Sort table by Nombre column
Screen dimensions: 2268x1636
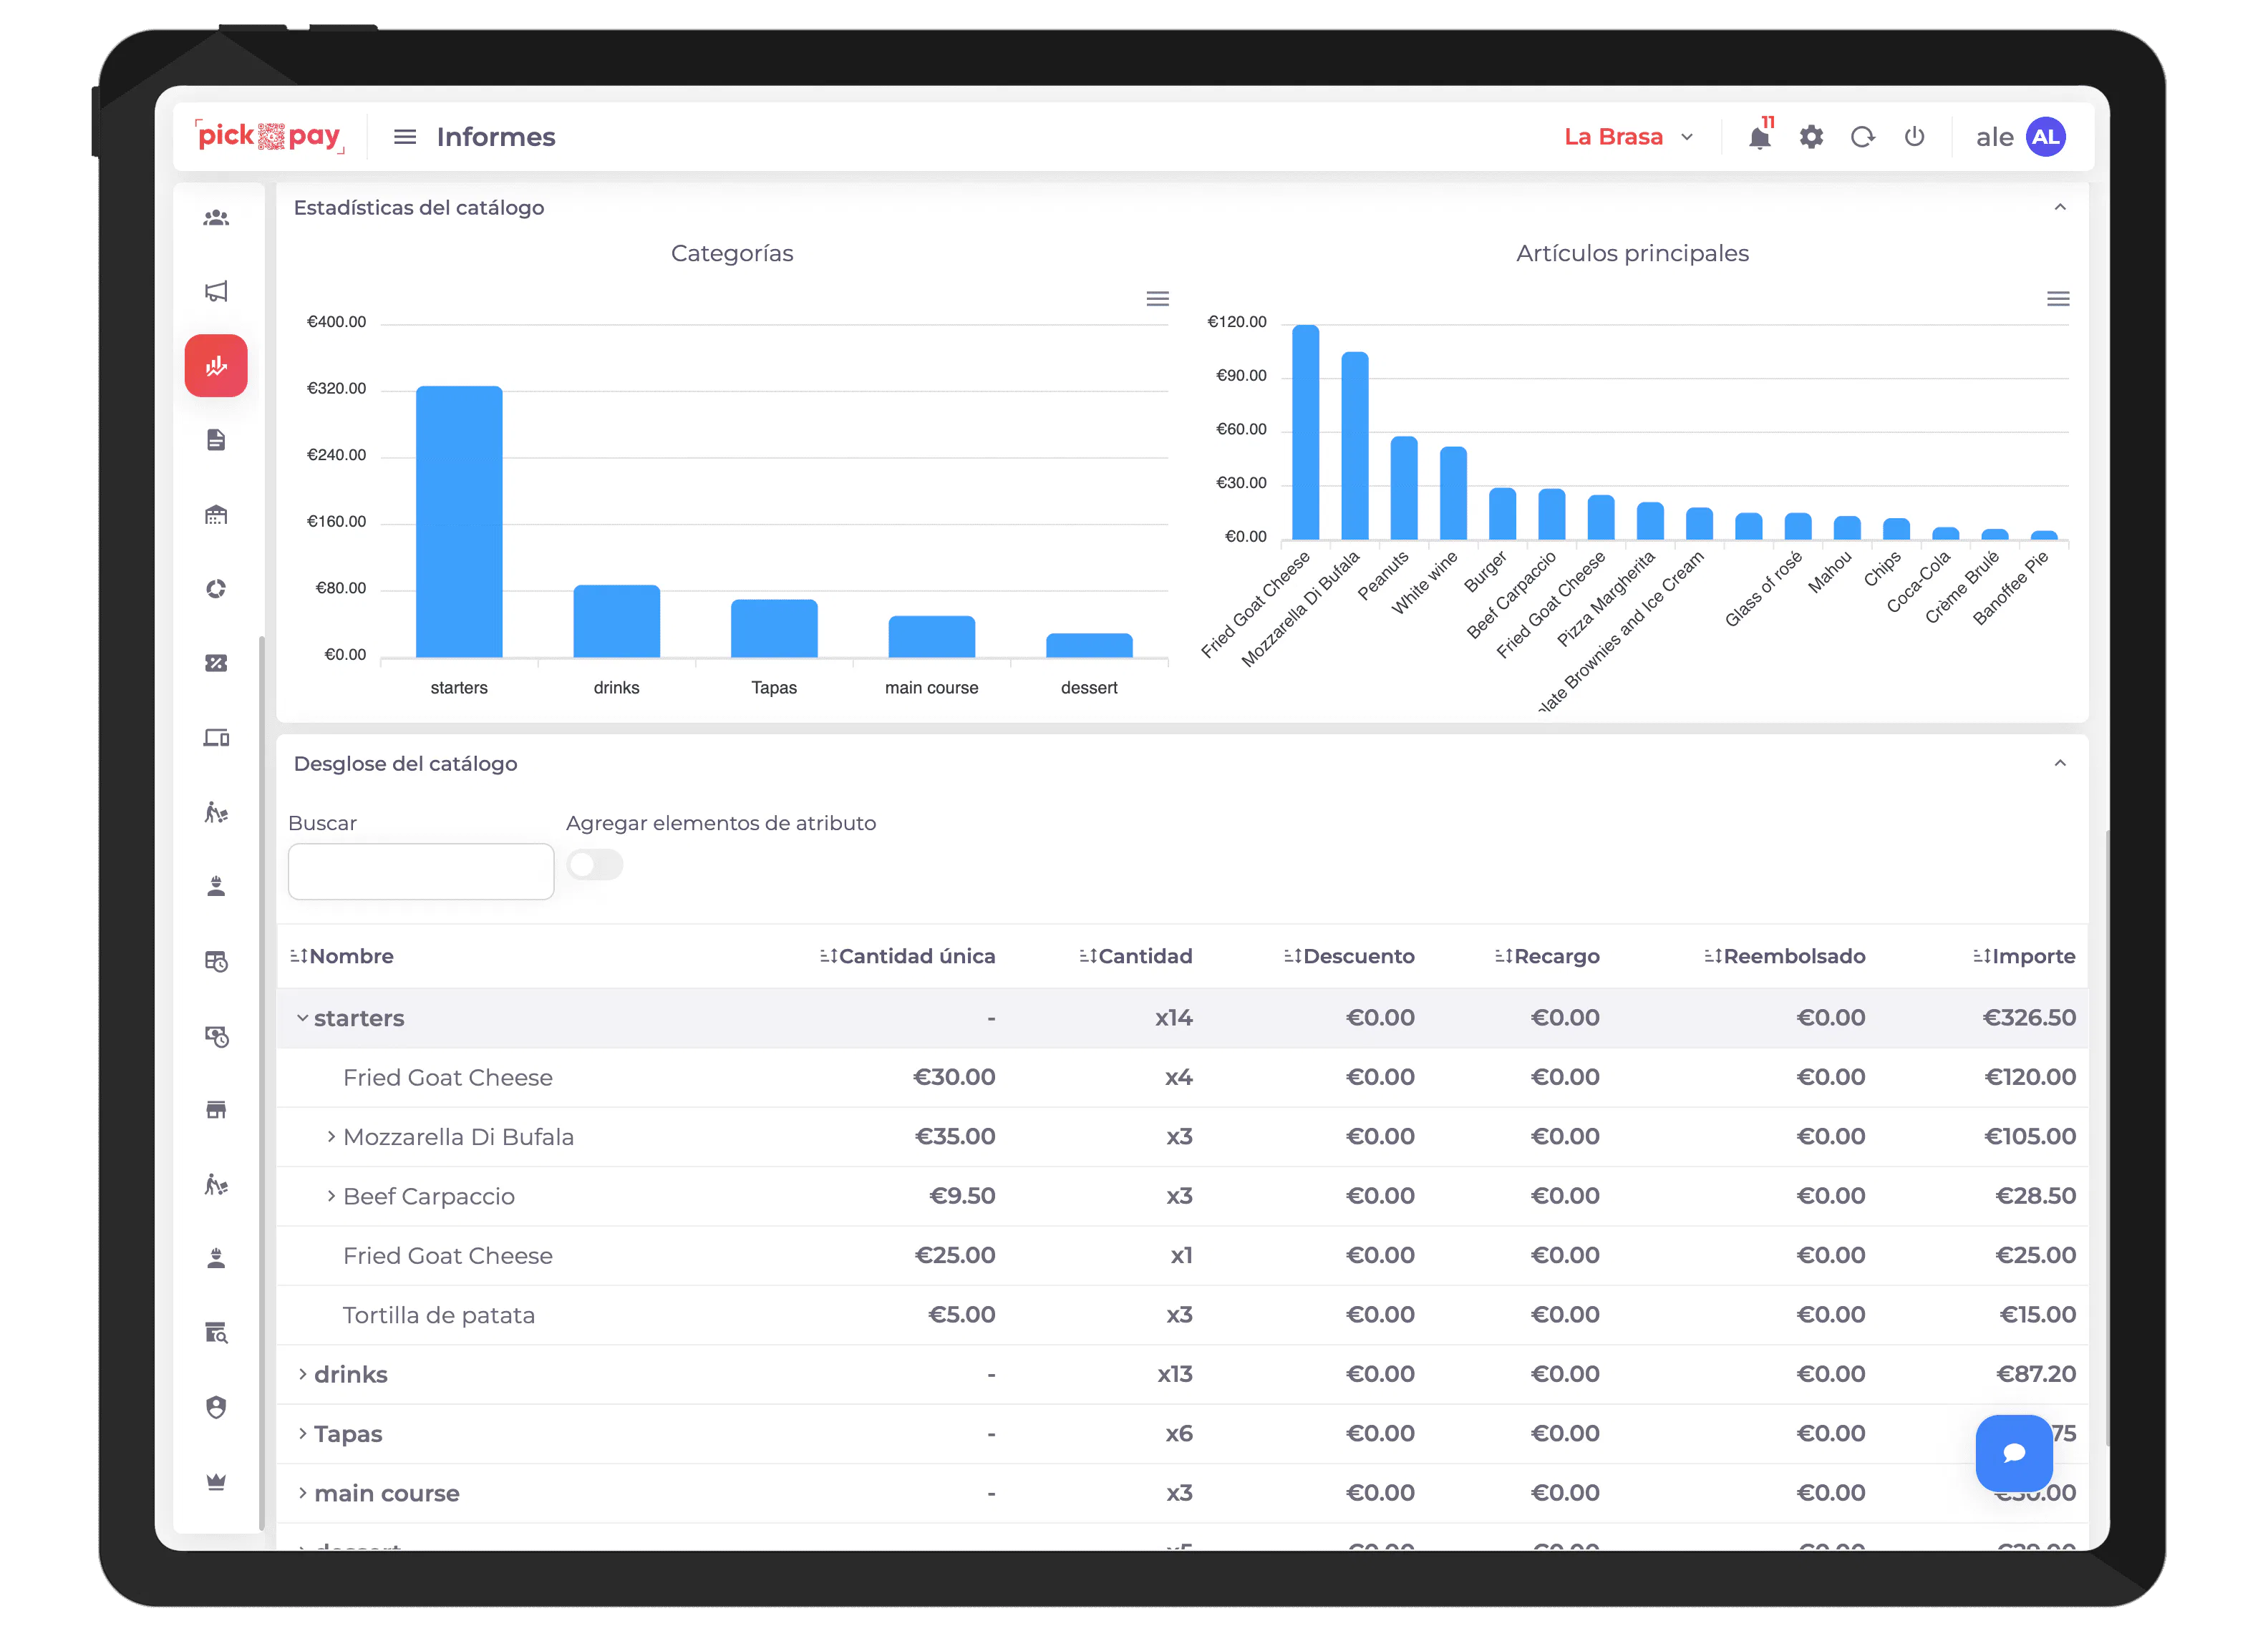point(342,956)
